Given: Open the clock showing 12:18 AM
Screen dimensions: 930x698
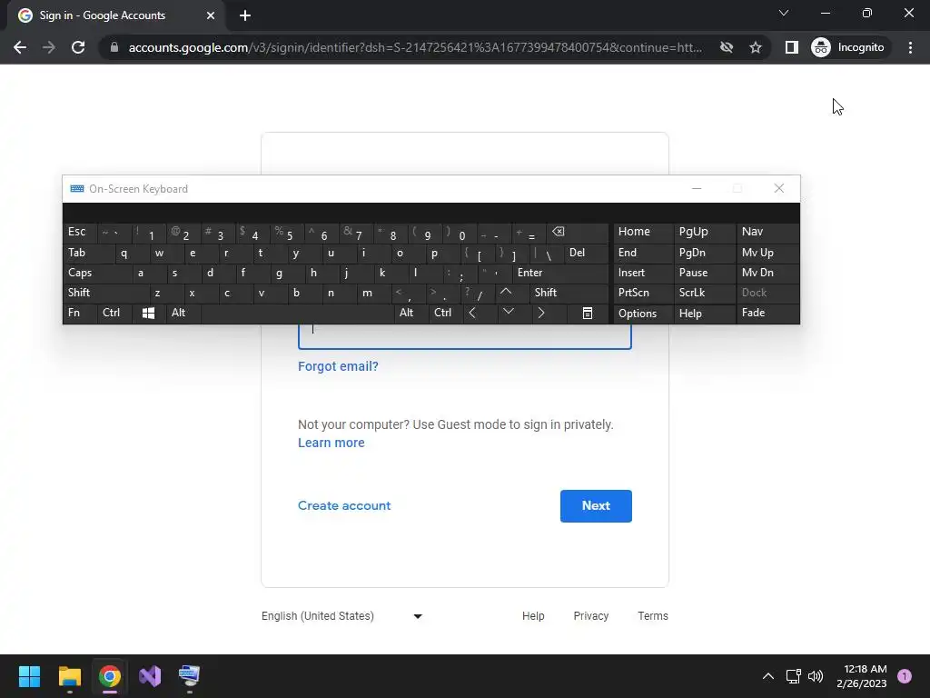Looking at the screenshot, I should pyautogui.click(x=861, y=676).
